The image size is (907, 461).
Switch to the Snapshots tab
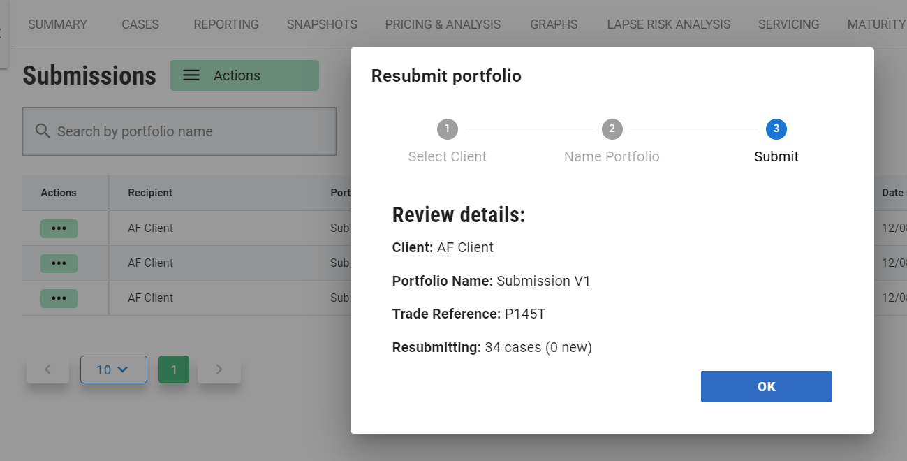pyautogui.click(x=322, y=24)
